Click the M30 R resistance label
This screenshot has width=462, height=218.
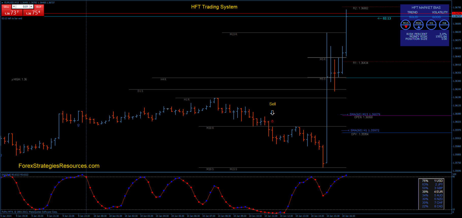[210, 128]
